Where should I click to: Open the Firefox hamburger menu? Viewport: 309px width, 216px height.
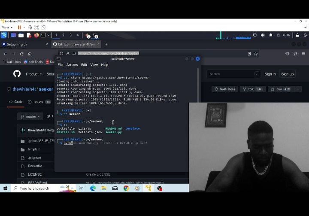click(x=303, y=54)
